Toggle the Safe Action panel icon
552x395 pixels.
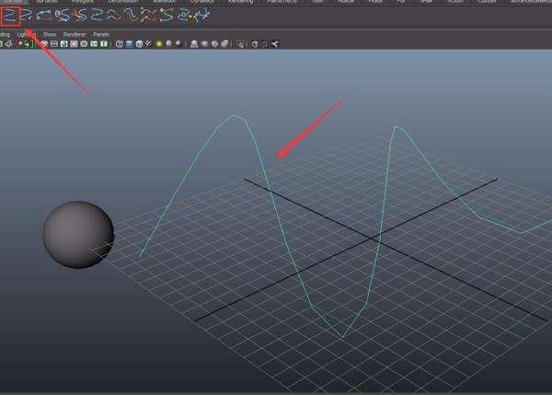pyautogui.click(x=94, y=44)
